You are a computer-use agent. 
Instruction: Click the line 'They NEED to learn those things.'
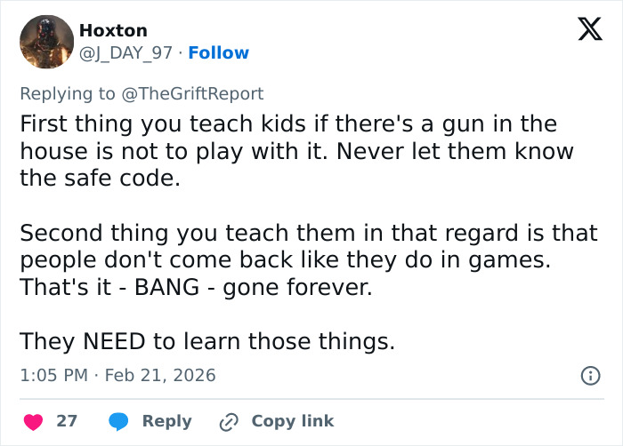206,341
